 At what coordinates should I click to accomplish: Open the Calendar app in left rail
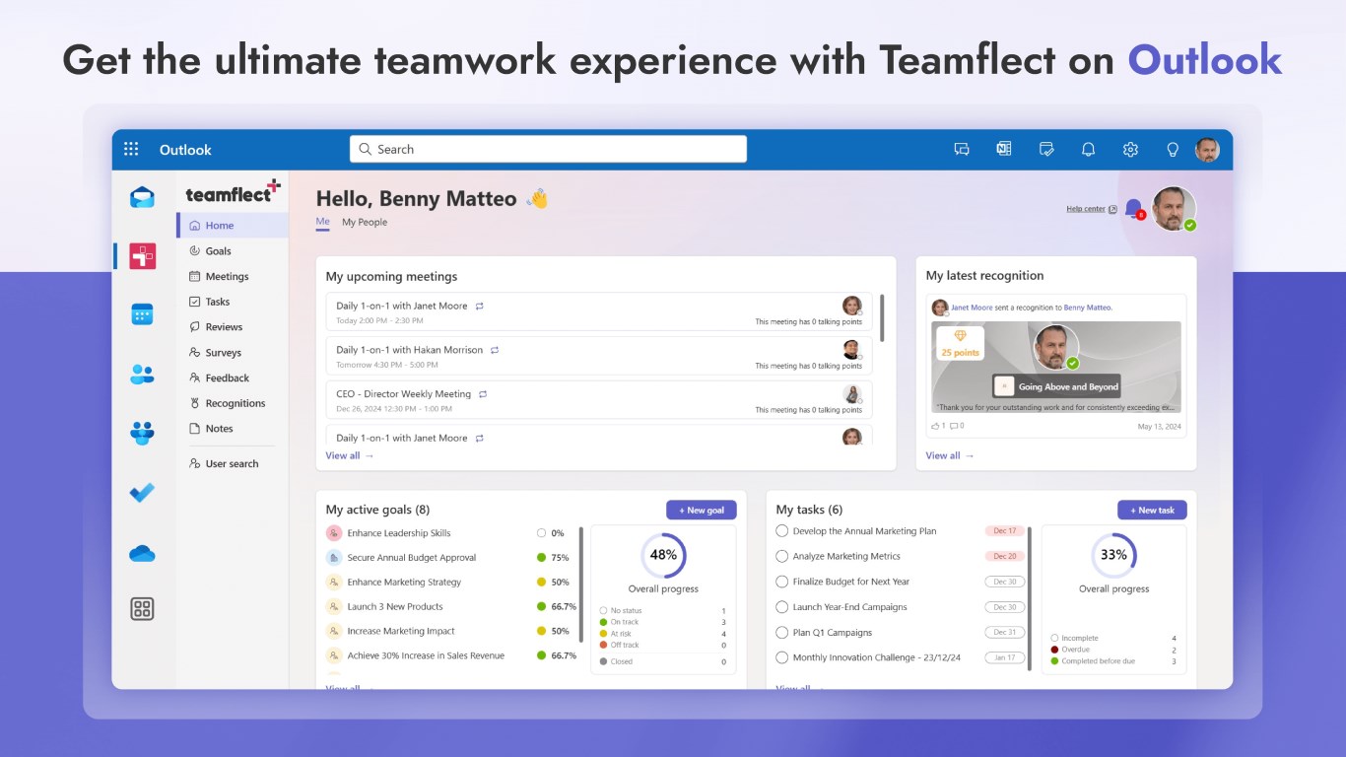pyautogui.click(x=142, y=314)
